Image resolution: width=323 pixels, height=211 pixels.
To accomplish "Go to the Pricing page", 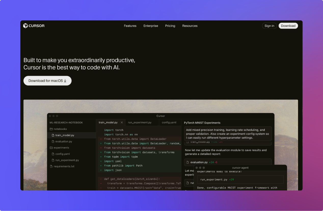I will (x=170, y=26).
